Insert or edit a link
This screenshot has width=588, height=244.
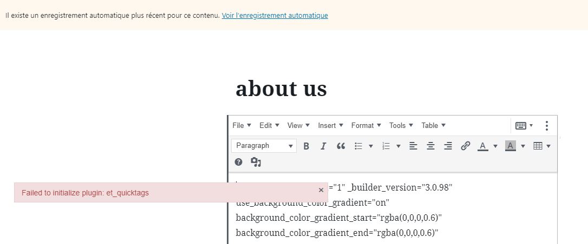click(465, 146)
